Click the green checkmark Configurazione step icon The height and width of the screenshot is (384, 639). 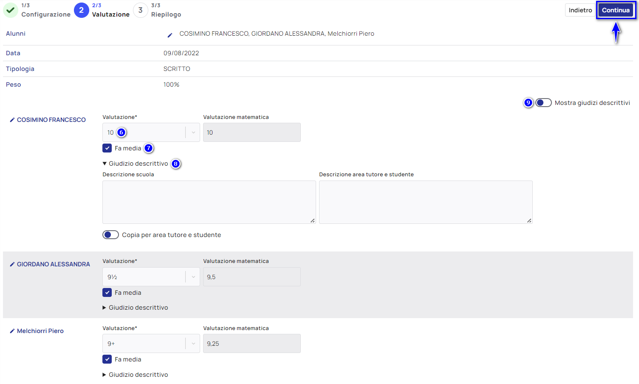11,10
